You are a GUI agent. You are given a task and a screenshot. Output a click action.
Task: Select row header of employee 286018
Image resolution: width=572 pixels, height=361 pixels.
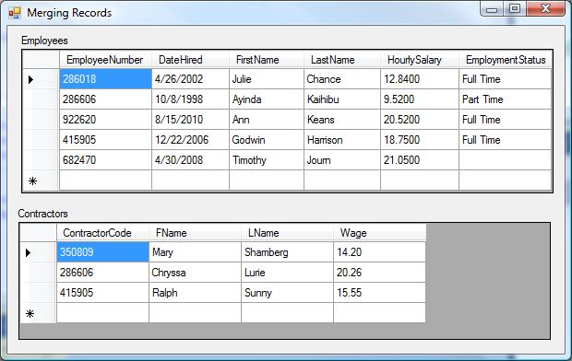point(41,79)
